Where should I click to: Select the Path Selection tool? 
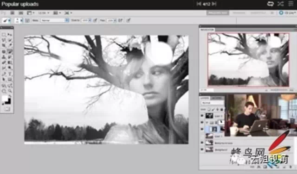(4, 79)
